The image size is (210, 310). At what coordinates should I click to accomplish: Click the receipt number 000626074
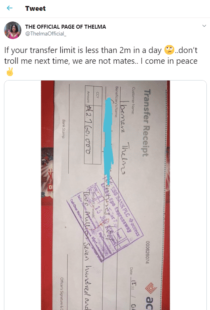coord(147,252)
